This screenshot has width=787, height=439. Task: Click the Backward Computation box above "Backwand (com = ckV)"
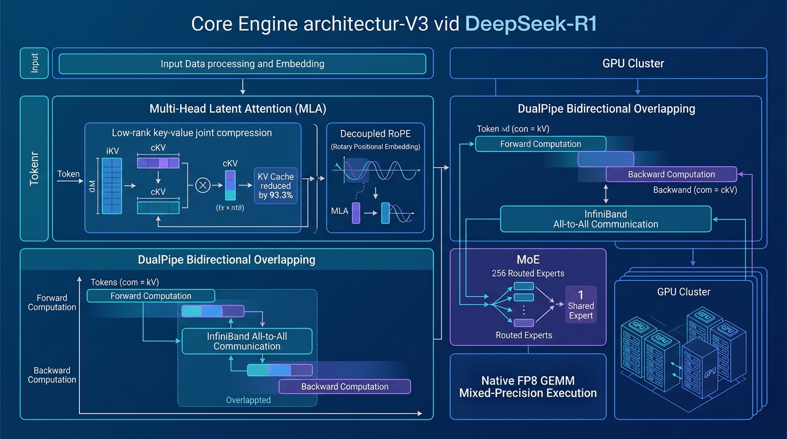[x=671, y=174]
